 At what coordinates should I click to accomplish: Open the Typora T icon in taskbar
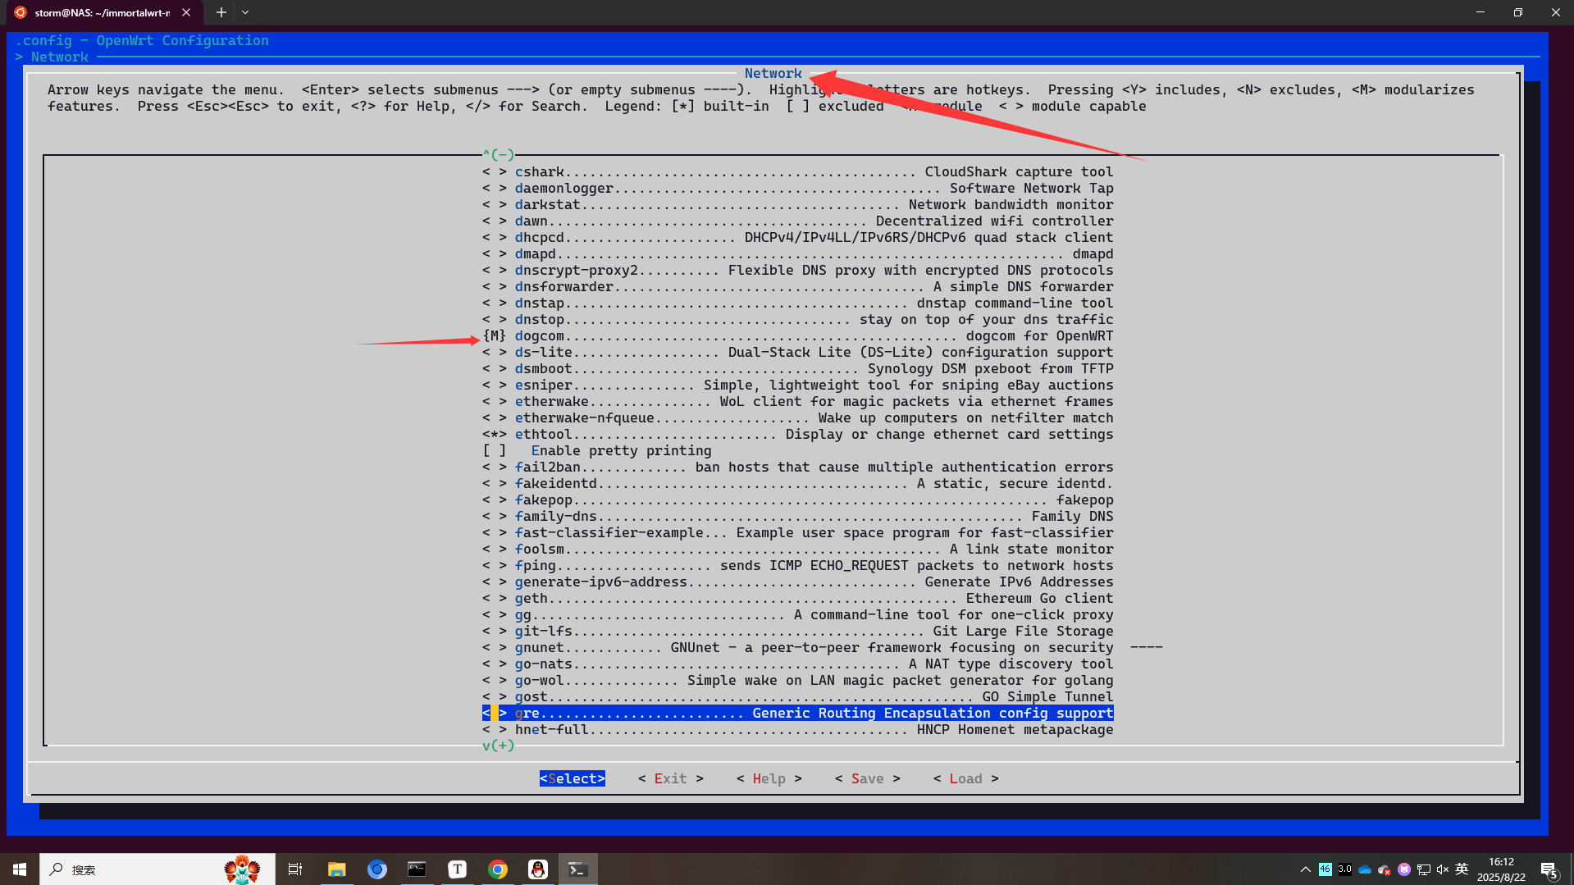point(457,869)
